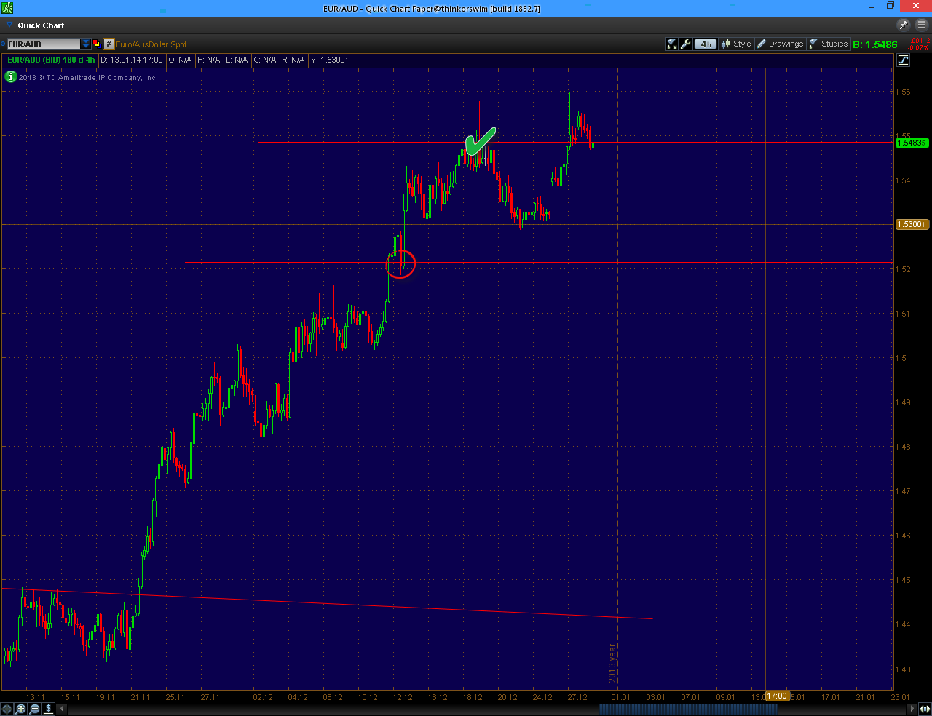Click the zoom out magnifier icon
Viewport: 932px width, 716px height.
coord(35,708)
